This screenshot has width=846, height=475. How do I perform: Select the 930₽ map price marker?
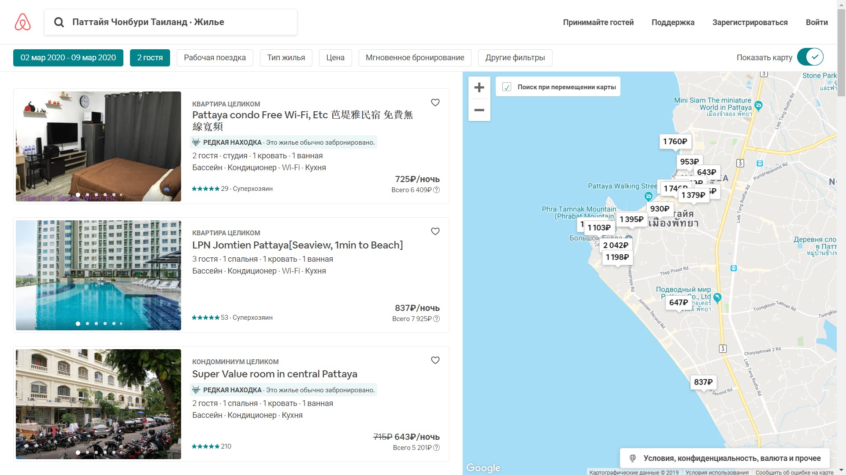(x=660, y=209)
